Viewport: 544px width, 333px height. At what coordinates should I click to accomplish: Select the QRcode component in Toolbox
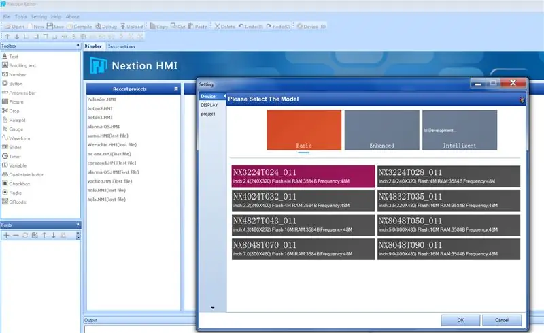(x=14, y=202)
